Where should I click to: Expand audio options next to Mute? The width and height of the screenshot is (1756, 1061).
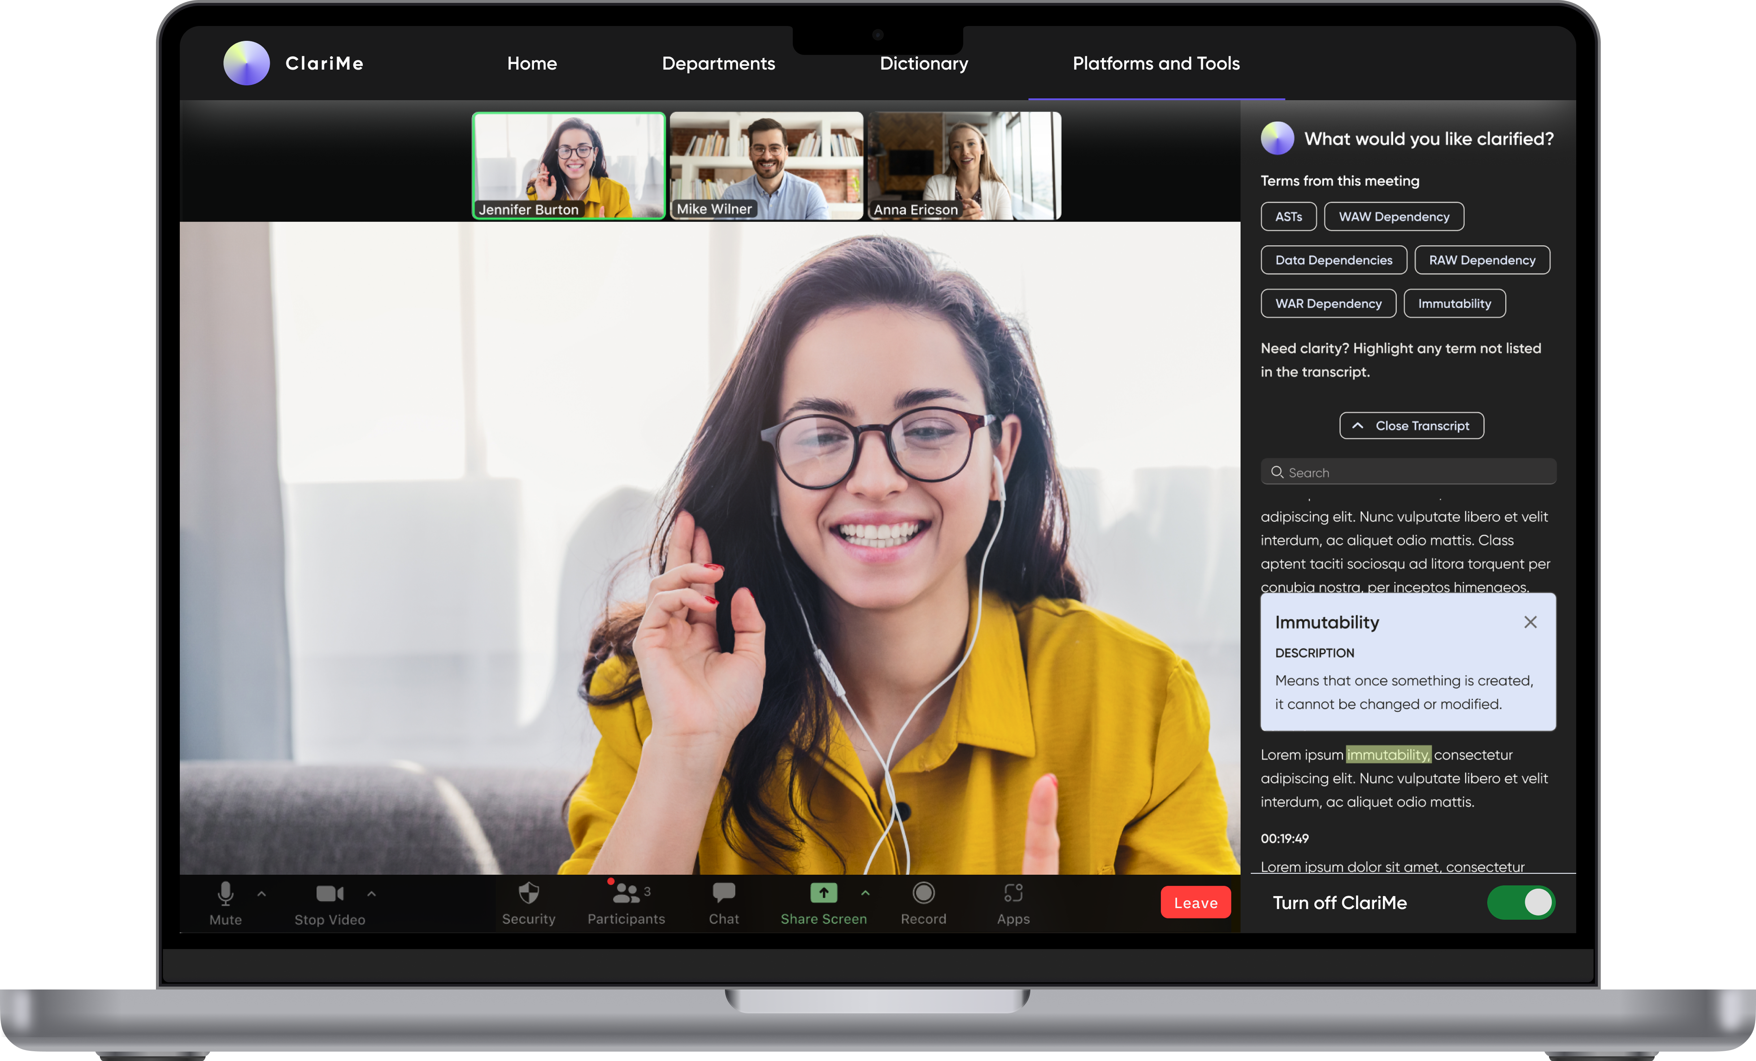(x=261, y=893)
